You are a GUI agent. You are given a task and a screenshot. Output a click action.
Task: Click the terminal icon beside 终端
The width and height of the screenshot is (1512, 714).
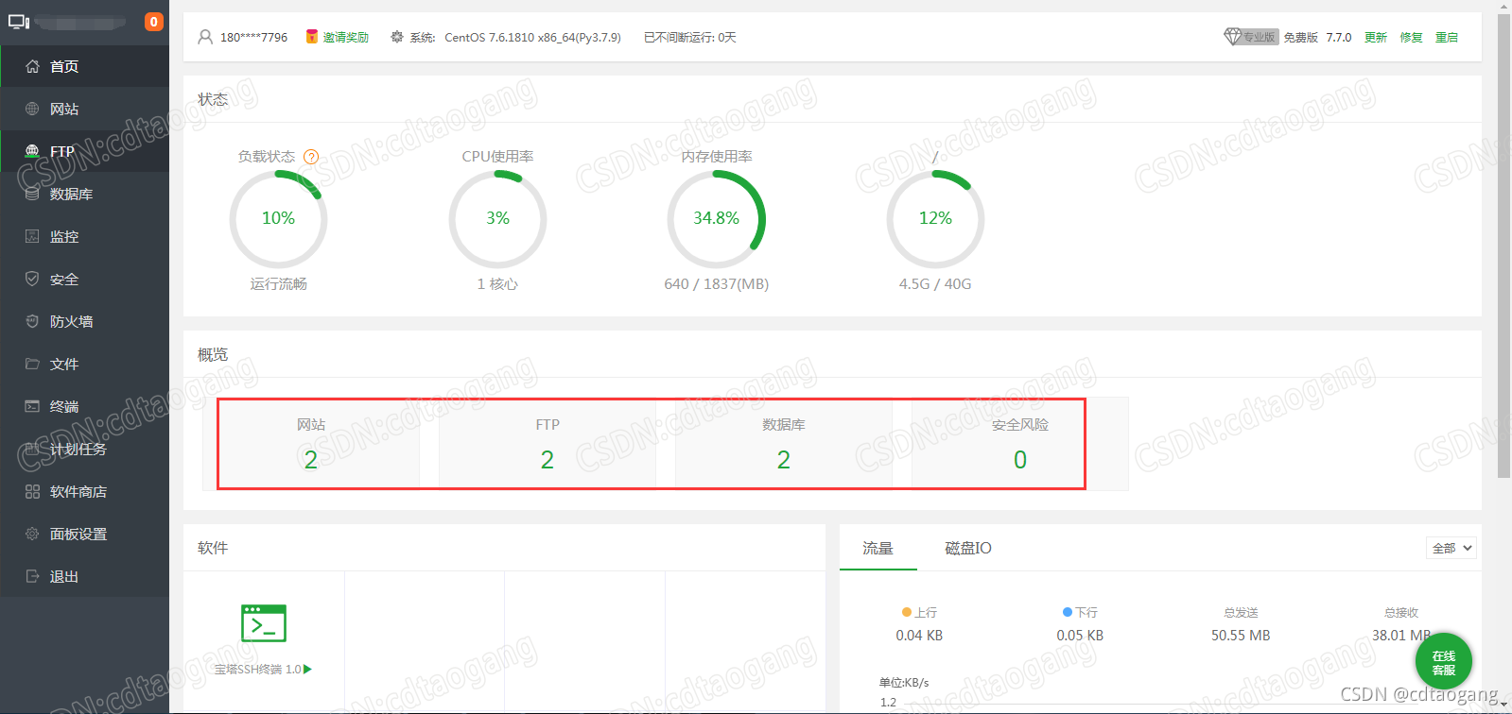coord(32,406)
